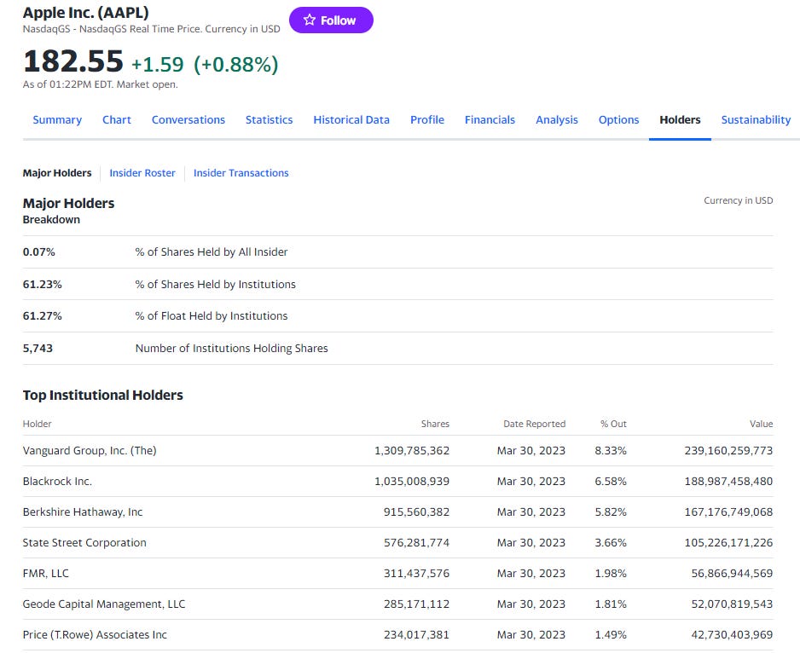Select the Berkshire Hathaway, Inc holder
The width and height of the screenshot is (800, 653).
tap(83, 511)
